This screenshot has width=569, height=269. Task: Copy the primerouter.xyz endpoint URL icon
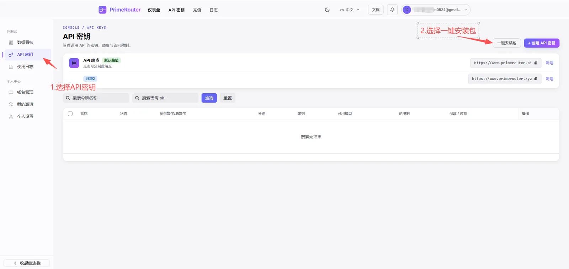click(x=536, y=79)
